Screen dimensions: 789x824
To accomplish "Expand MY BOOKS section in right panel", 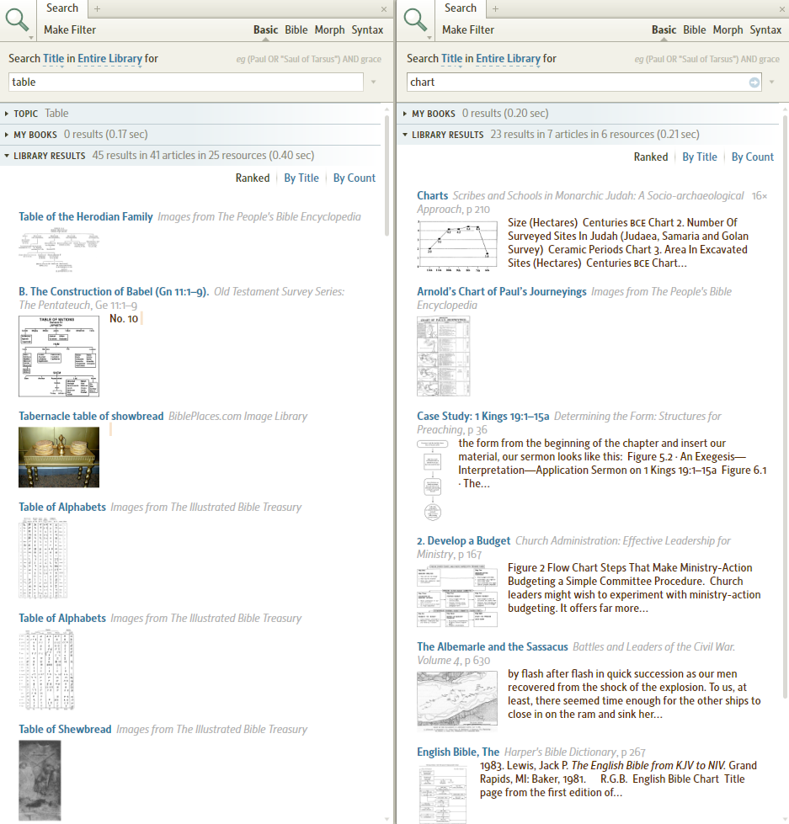I will click(x=405, y=114).
